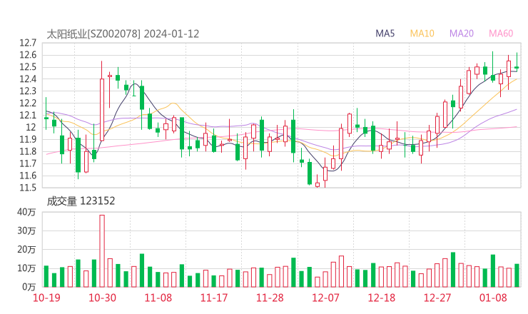
Task: Click the 11-17 date axis label
Action: point(214,298)
